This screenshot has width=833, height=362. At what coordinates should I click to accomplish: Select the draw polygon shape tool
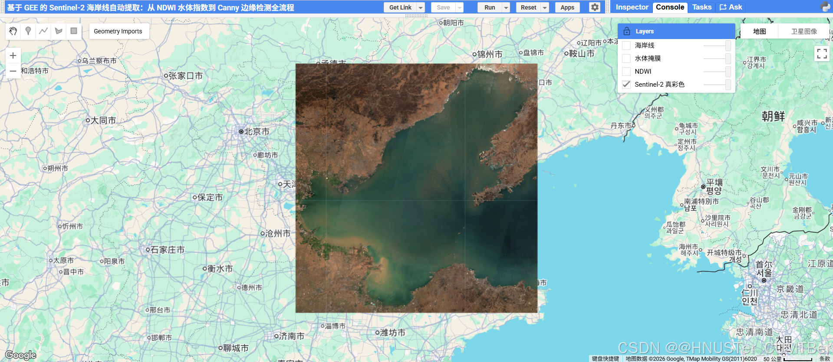click(59, 31)
